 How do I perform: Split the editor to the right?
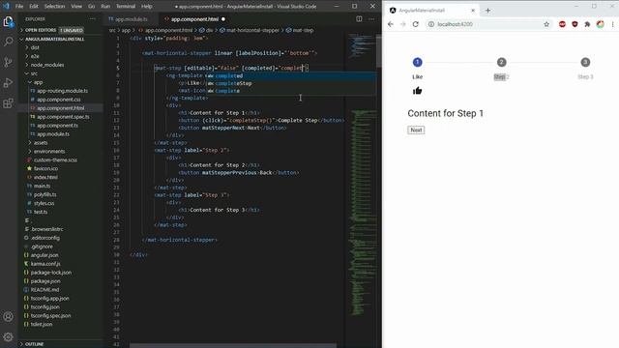coord(359,19)
